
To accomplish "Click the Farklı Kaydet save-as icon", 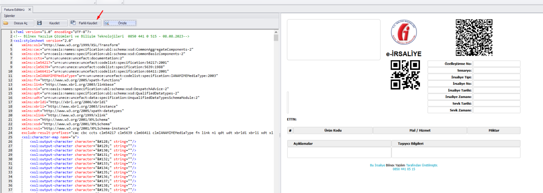I will (x=73, y=23).
